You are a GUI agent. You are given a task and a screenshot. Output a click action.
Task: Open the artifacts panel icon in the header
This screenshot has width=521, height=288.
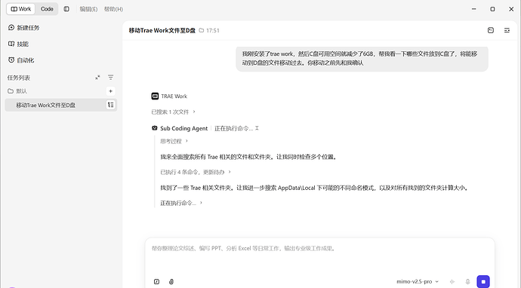[491, 30]
